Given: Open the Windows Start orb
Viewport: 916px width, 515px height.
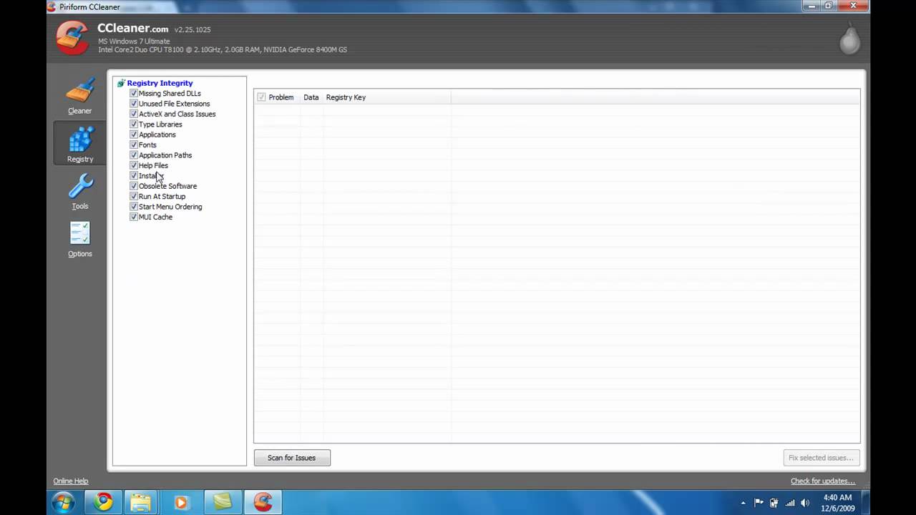Looking at the screenshot, I should coord(62,502).
